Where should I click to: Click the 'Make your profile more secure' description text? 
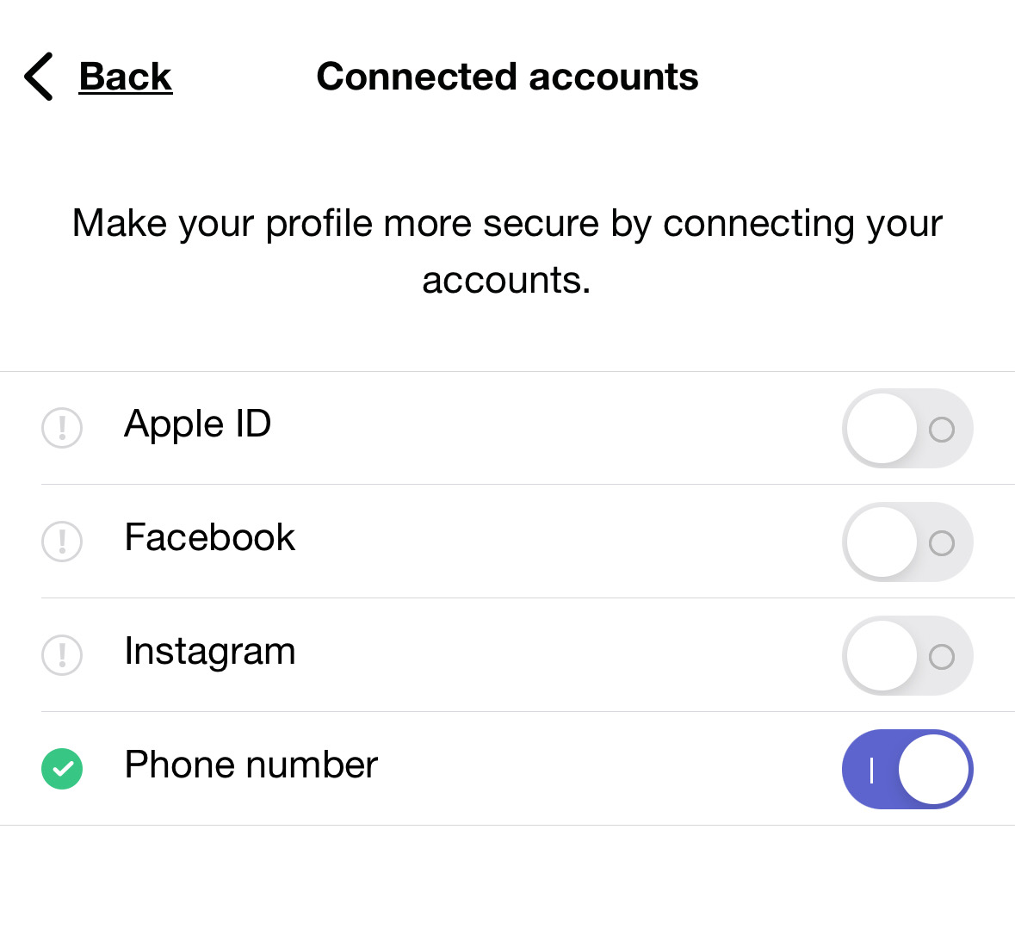(x=508, y=251)
